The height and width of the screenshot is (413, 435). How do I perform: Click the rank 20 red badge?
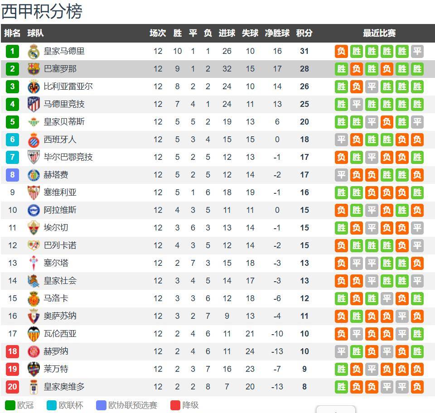point(13,387)
